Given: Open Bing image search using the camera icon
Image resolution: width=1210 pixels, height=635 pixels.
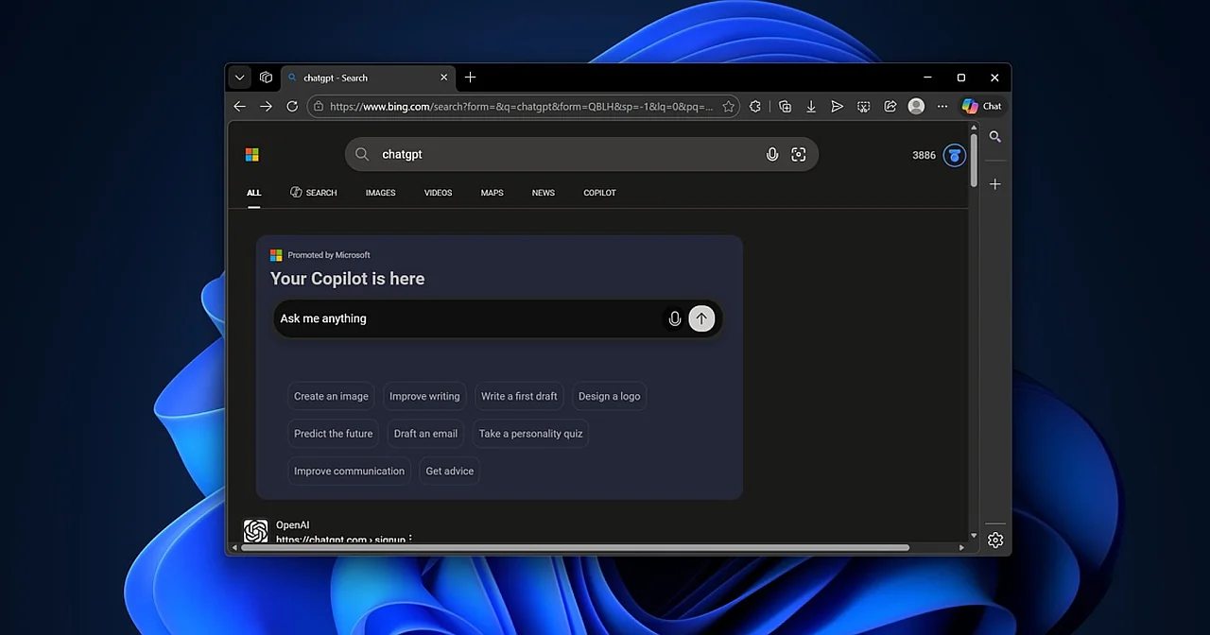Looking at the screenshot, I should (799, 154).
